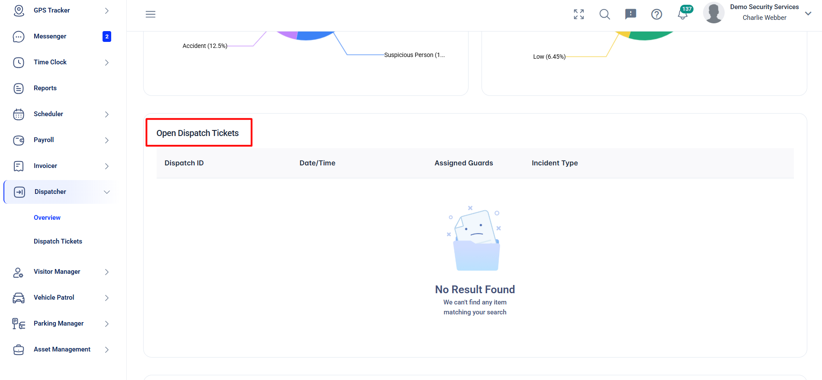Click the hamburger menu icon
Screen dimensions: 822x380
[x=151, y=14]
